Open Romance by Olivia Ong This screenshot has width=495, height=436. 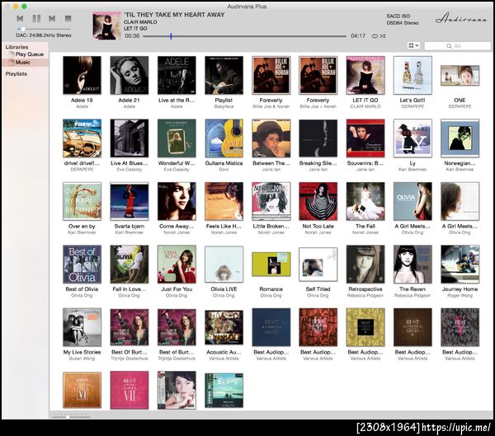271,265
